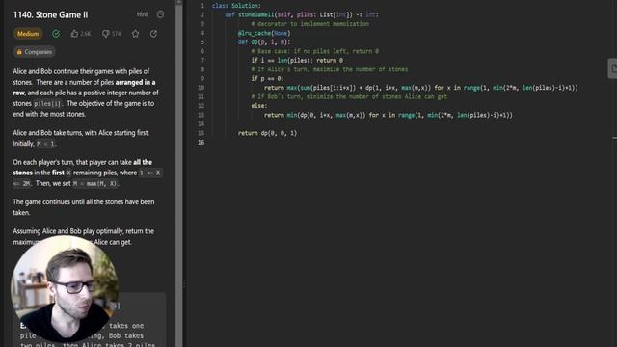Click the inline code "piles[i]" in the description
Image resolution: width=617 pixels, height=347 pixels.
click(x=47, y=104)
